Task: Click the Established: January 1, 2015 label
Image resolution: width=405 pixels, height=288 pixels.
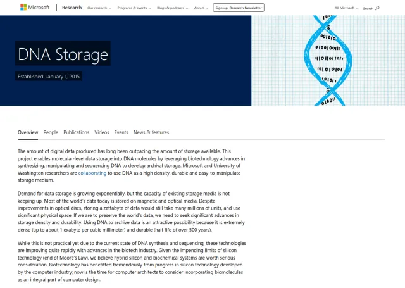Action: click(x=49, y=77)
